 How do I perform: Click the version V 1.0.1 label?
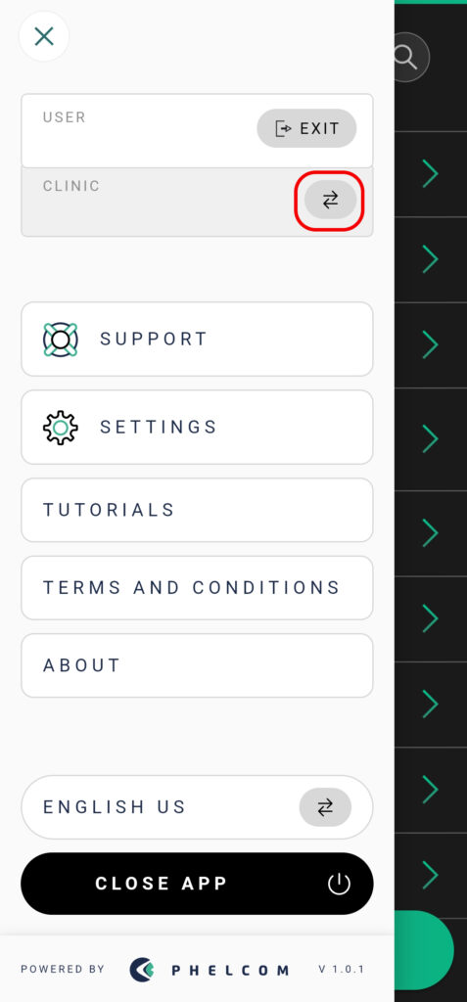coord(341,970)
